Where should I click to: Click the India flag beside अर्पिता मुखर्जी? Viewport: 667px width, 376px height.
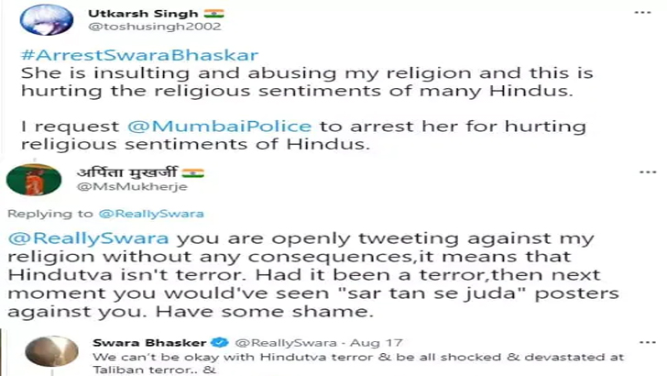coord(193,173)
